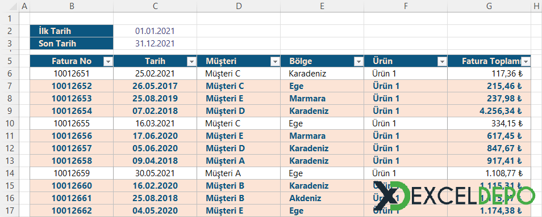Click the Akdeniz region cell
542x217 pixels.
coord(322,198)
